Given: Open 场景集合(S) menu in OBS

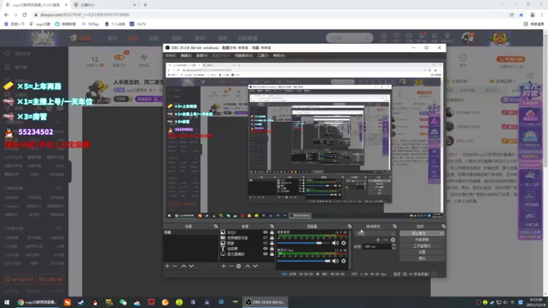Looking at the screenshot, I should (244, 55).
